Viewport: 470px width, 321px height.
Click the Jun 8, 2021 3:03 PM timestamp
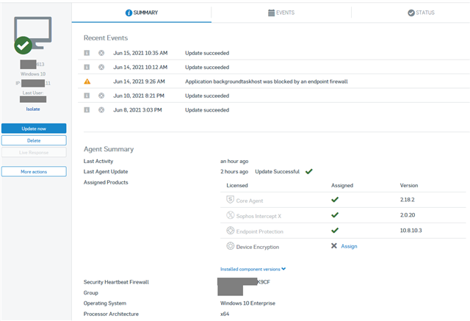pyautogui.click(x=137, y=110)
